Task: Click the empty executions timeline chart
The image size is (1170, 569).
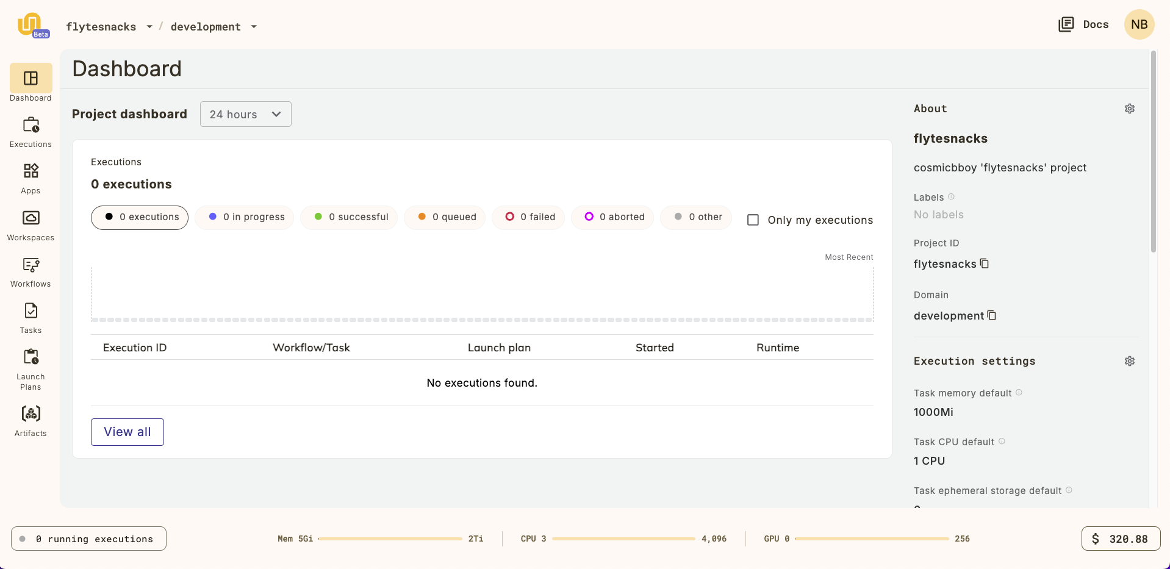Action: (x=482, y=294)
